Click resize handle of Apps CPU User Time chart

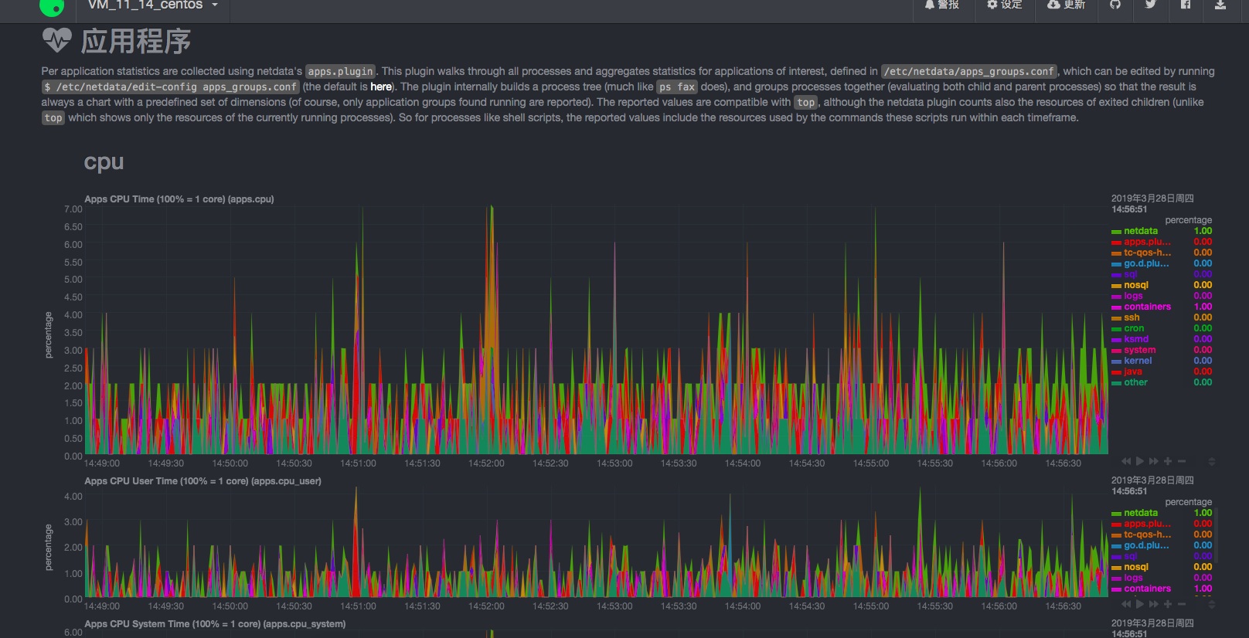pyautogui.click(x=1211, y=605)
